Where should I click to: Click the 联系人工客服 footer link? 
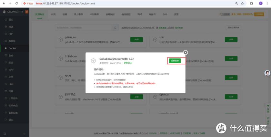click(199, 133)
